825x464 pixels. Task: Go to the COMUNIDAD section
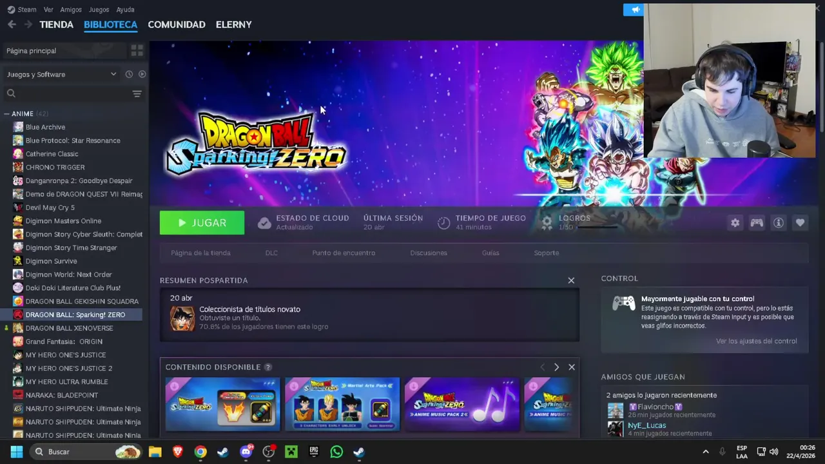pos(177,24)
